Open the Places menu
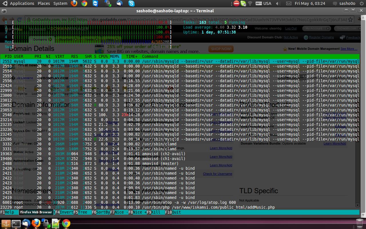366x229 pixels. (44, 3)
